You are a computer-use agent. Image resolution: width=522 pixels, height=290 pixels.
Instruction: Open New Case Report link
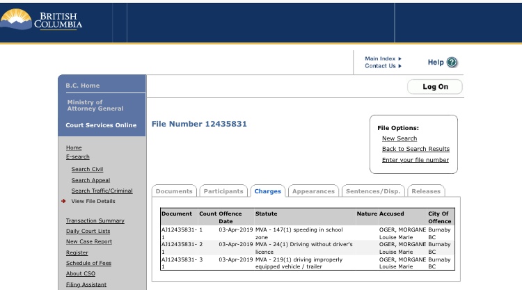(89, 241)
